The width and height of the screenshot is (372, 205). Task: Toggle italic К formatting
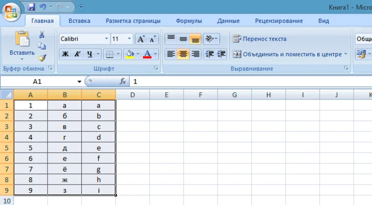point(77,54)
